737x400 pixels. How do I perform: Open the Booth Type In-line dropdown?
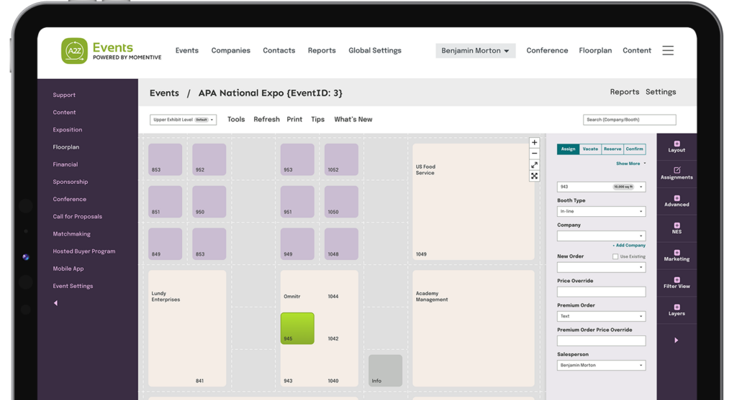[x=601, y=211]
